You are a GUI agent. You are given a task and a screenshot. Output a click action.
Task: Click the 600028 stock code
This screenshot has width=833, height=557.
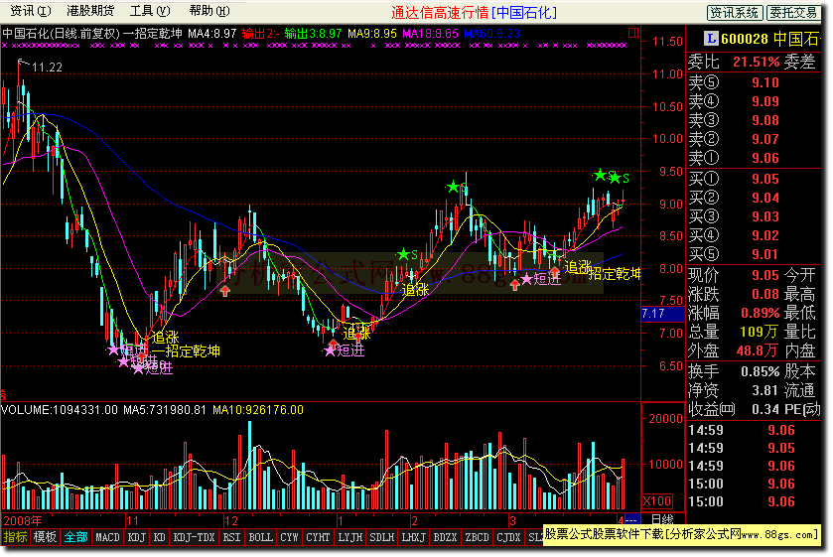point(745,39)
